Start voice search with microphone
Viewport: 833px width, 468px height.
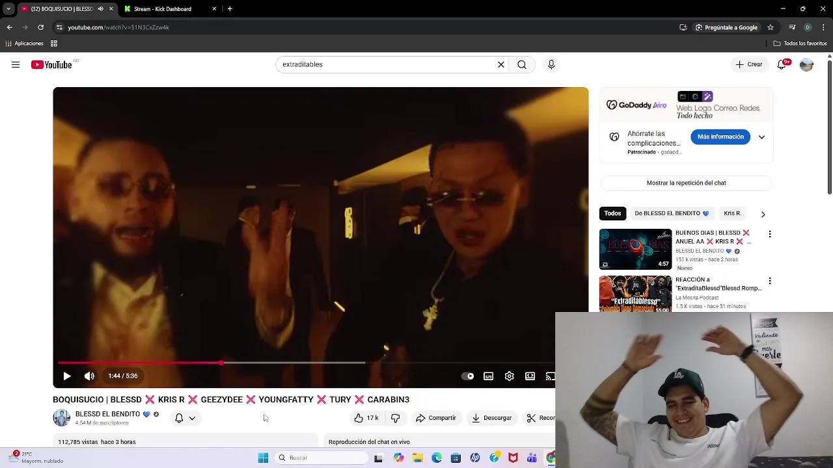[x=551, y=64]
